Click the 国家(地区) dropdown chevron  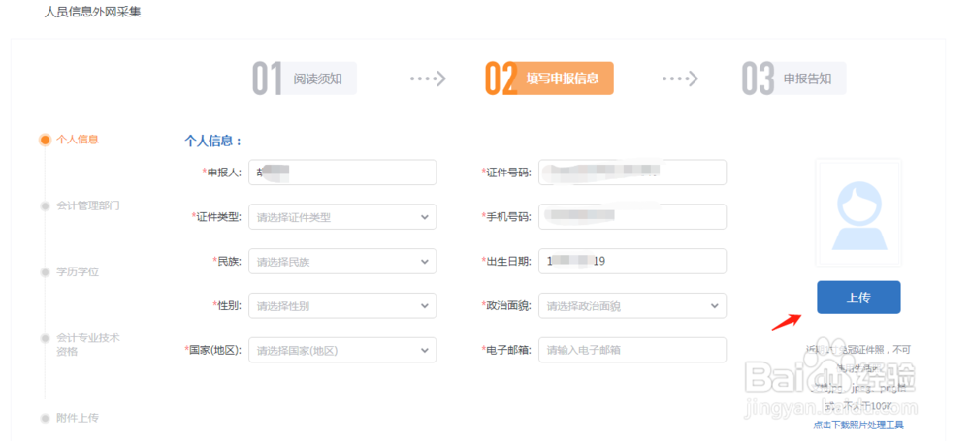pyautogui.click(x=425, y=350)
